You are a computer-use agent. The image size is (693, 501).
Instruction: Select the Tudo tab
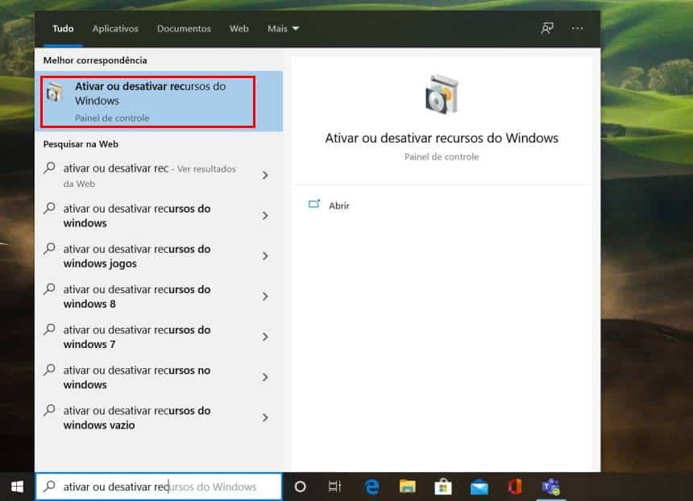coord(63,29)
